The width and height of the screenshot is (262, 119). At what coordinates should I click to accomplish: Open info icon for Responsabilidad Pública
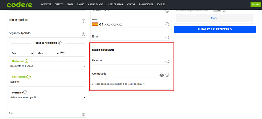tap(224, 10)
